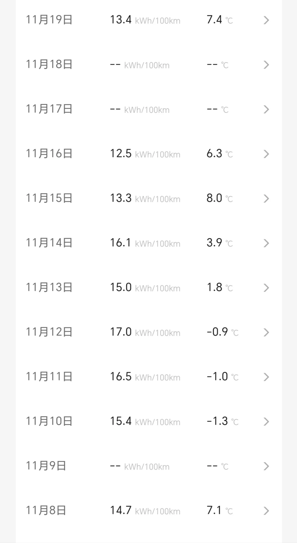Select the -1.3 ℃ temperature reading
The image size is (297, 543).
click(x=222, y=421)
